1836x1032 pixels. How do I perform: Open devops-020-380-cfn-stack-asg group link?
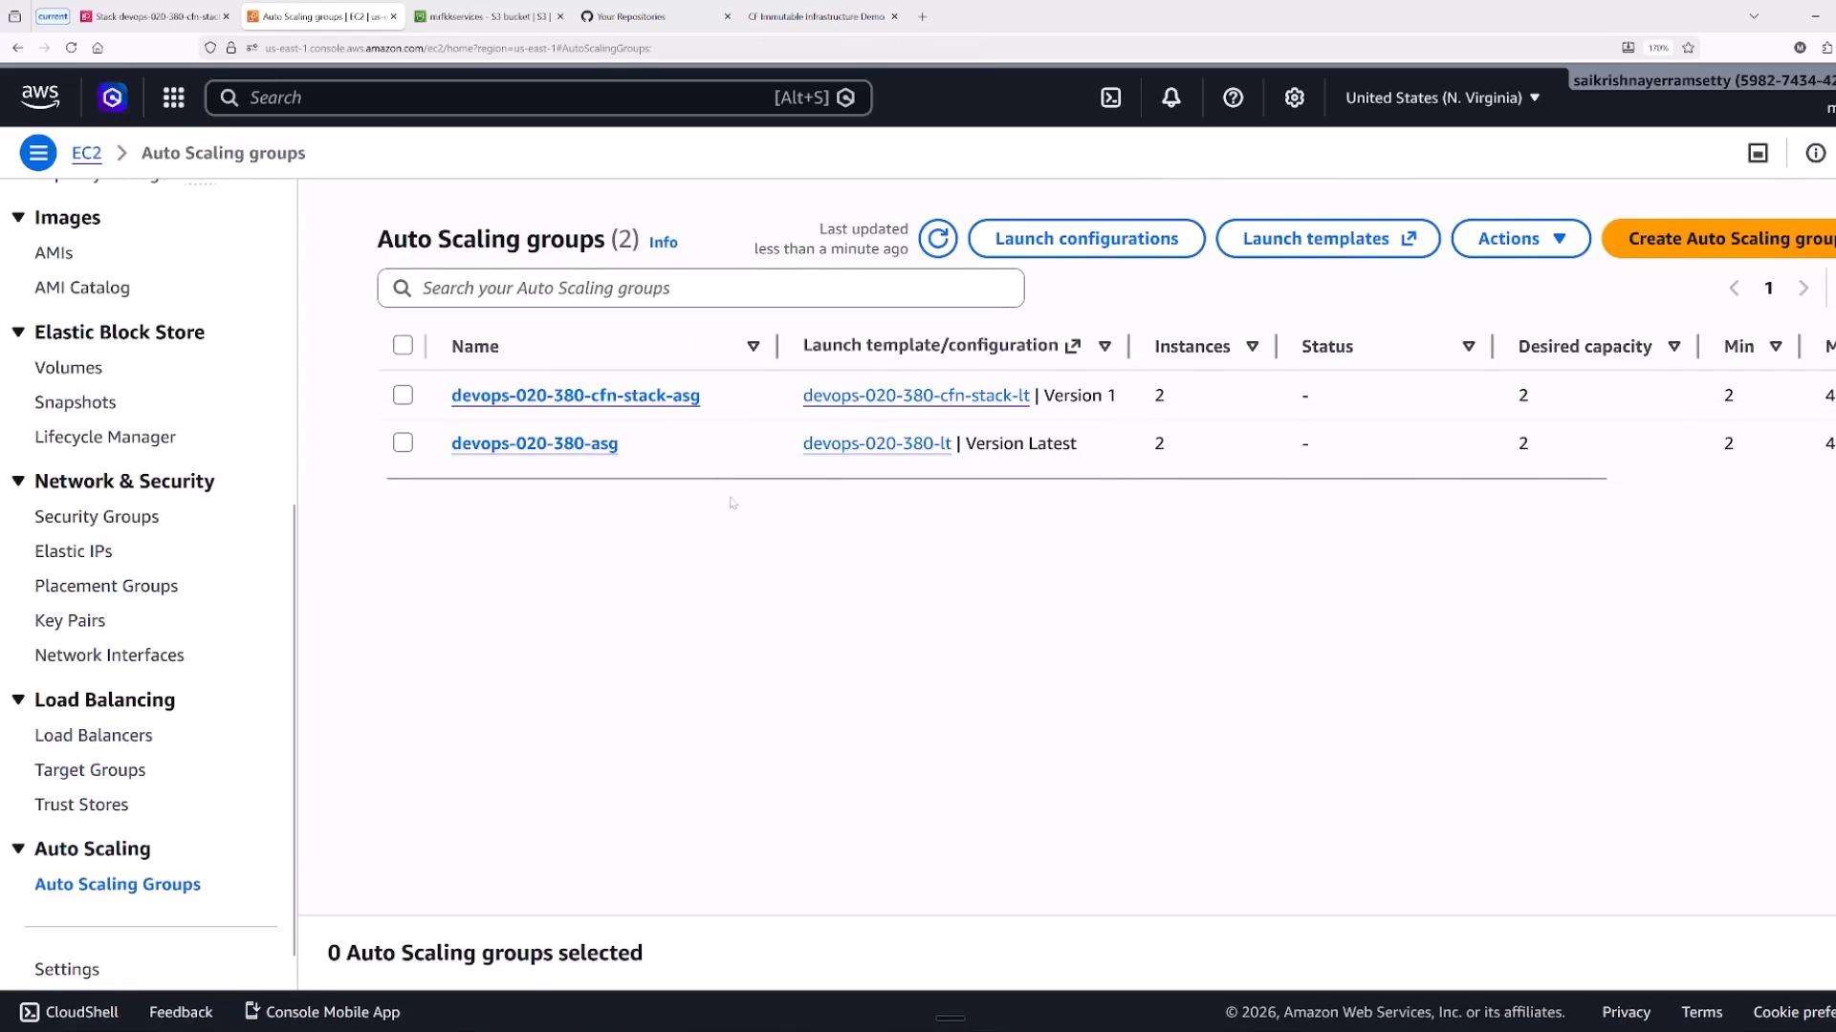pyautogui.click(x=576, y=395)
